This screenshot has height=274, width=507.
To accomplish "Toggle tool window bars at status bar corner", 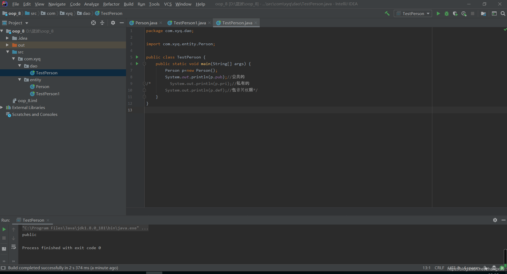I will click(x=3, y=268).
